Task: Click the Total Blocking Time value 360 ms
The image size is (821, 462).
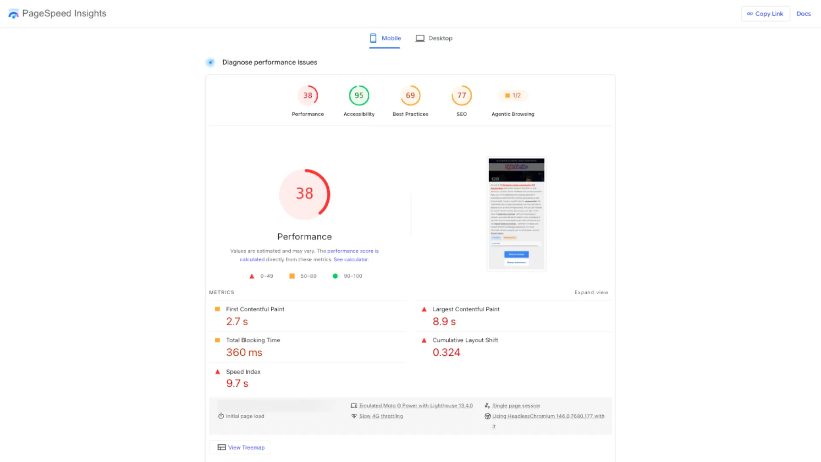Action: pos(244,352)
